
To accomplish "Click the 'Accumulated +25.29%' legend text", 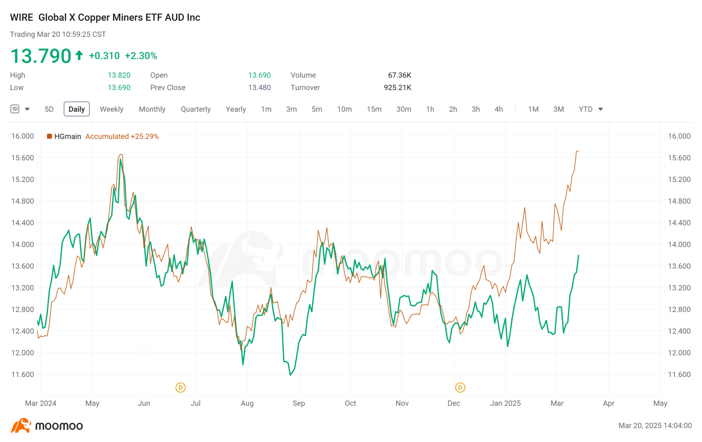I will (x=122, y=137).
